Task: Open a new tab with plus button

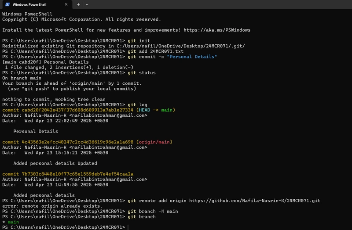Action: (78, 4)
